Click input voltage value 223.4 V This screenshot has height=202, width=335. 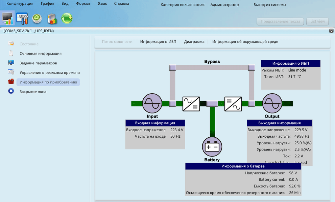click(177, 130)
